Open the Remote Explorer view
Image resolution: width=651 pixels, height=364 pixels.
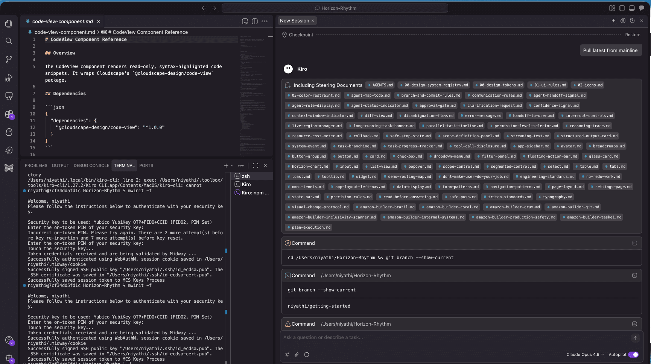pos(9,96)
